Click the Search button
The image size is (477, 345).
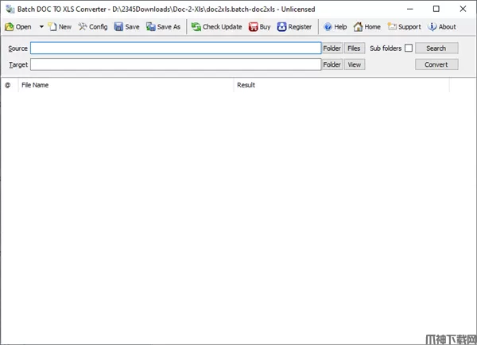[436, 48]
